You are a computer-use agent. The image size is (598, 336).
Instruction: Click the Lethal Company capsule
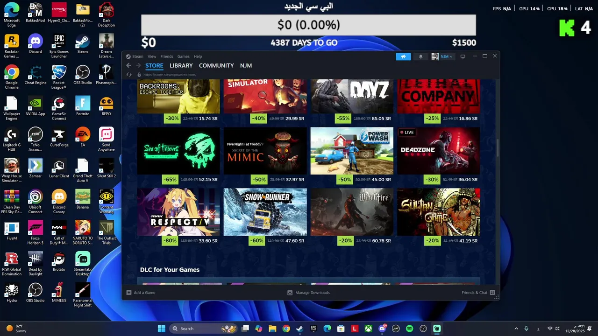click(x=439, y=96)
